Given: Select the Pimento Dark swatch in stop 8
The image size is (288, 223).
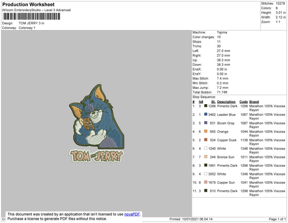Looking at the screenshot, I should pyautogui.click(x=206, y=165).
